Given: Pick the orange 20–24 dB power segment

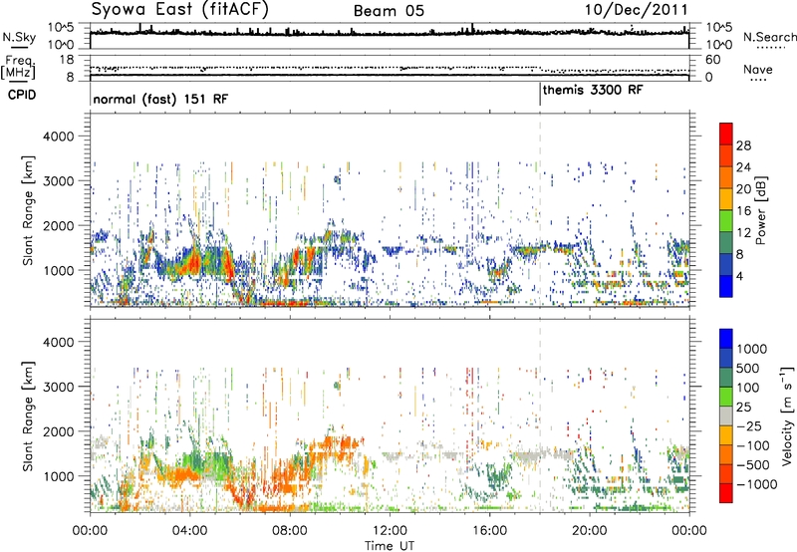Looking at the screenshot, I should tap(726, 177).
